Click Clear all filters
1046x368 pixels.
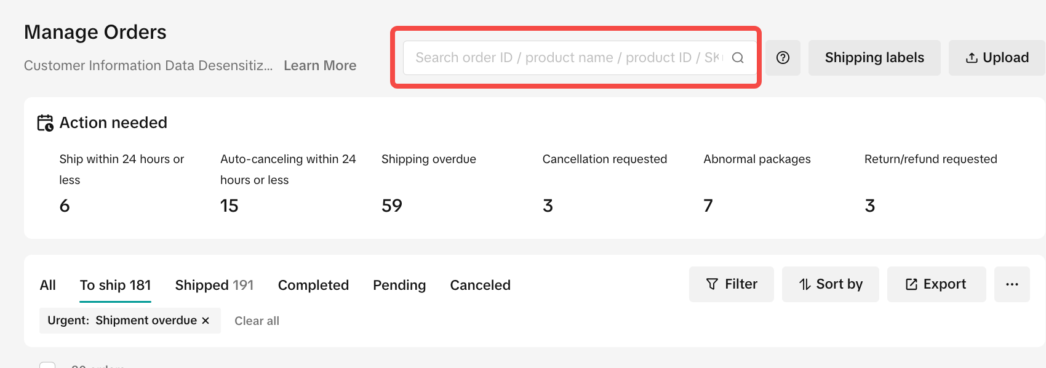pos(257,321)
